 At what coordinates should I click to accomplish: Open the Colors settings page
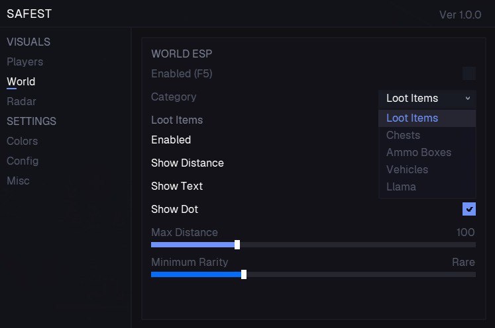point(22,141)
